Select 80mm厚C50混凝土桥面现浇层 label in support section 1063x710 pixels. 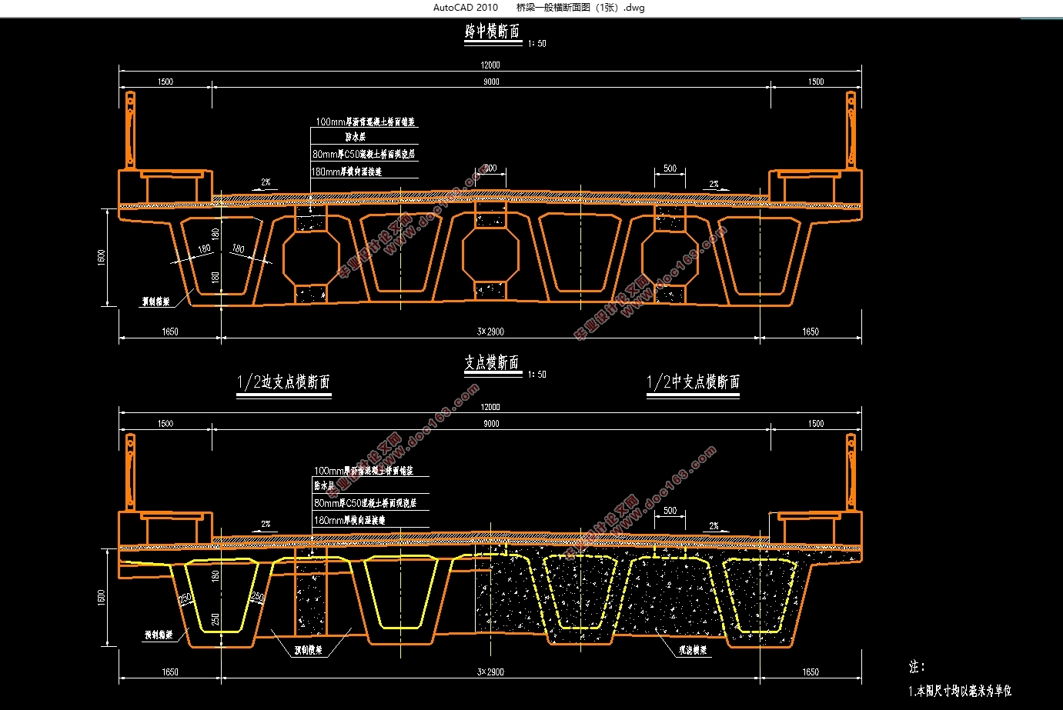pyautogui.click(x=365, y=503)
